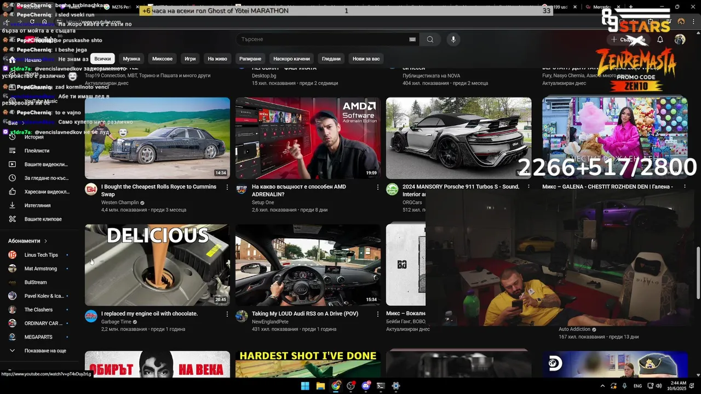Show hidden system tray icons
Viewport: 701px width, 394px height.
pos(602,386)
